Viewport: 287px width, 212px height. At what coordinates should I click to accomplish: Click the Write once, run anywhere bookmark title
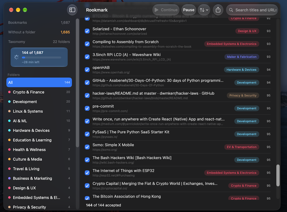[159, 119]
